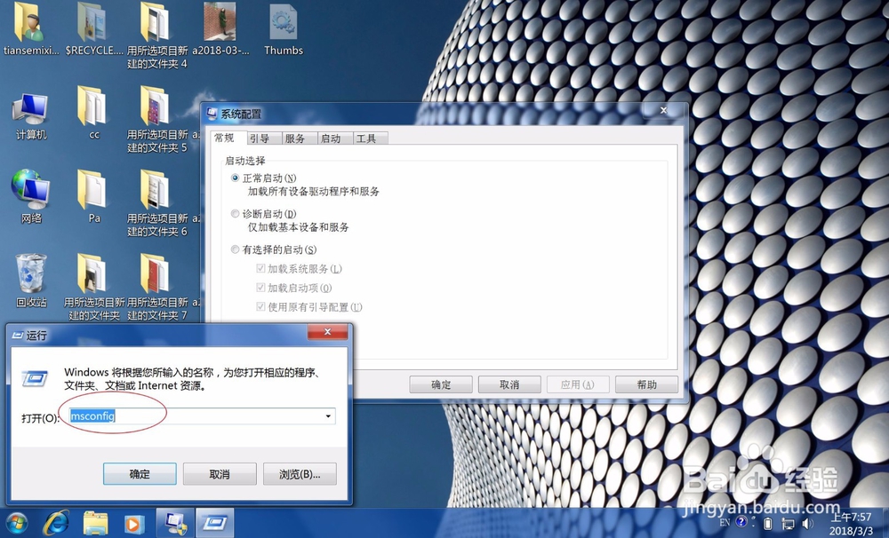Select 诊断启动(D) radio option
This screenshot has height=538, width=889.
(x=235, y=213)
